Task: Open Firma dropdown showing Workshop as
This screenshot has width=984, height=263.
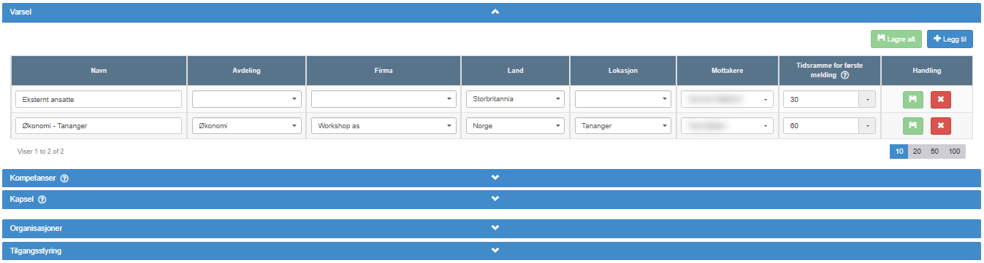Action: coord(384,126)
